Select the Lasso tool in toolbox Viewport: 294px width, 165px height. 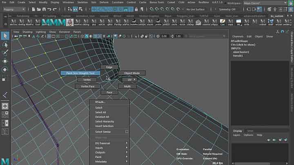(5, 44)
